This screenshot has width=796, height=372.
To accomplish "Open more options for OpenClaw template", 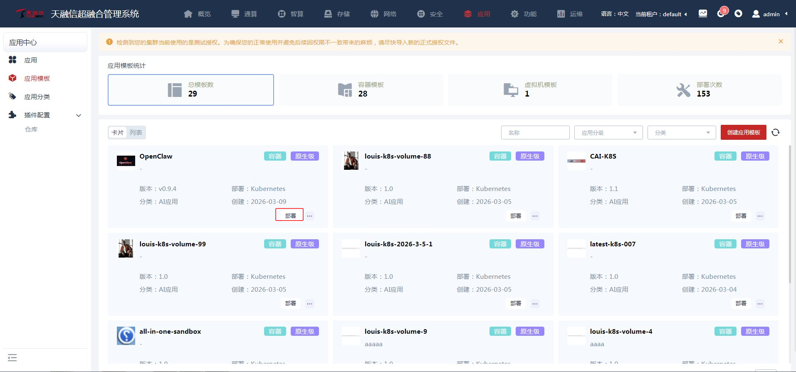I will click(310, 216).
